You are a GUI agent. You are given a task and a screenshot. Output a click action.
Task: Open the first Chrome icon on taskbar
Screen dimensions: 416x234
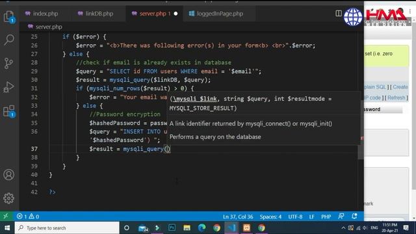click(x=216, y=227)
